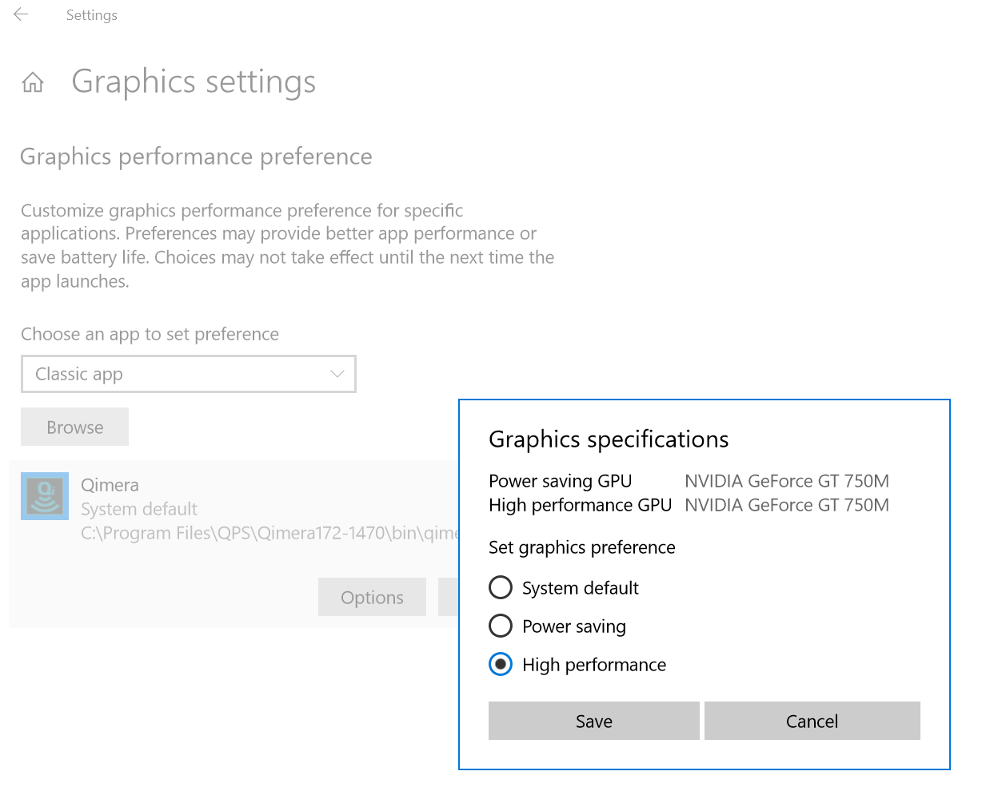Click the partially hidden button beside Options
Viewport: 986px width, 811px height.
(448, 598)
